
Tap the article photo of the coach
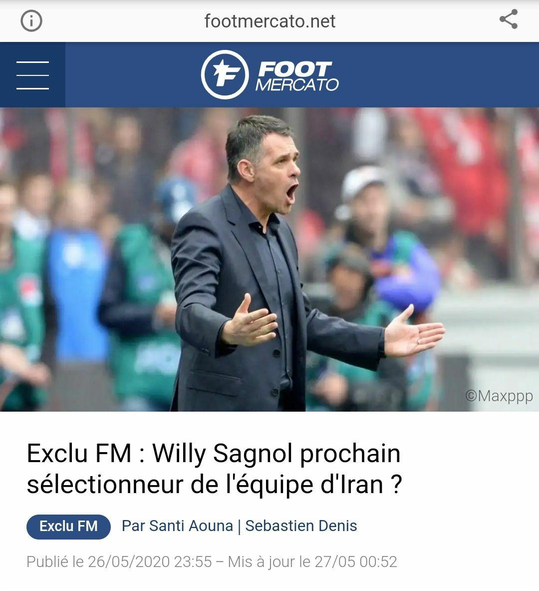[269, 259]
